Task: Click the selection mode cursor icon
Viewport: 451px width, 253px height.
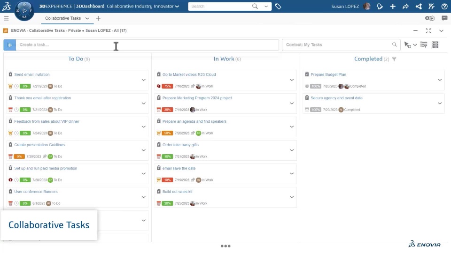Action: point(407,45)
